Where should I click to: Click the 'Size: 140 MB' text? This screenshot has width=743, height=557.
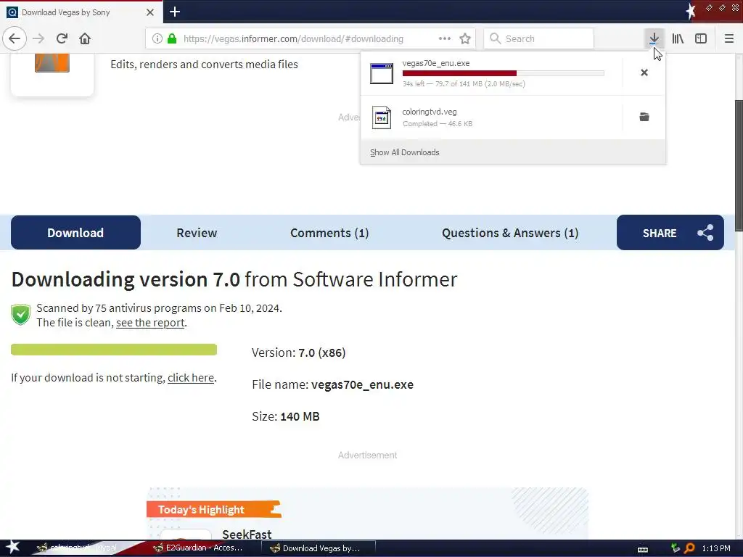point(286,416)
